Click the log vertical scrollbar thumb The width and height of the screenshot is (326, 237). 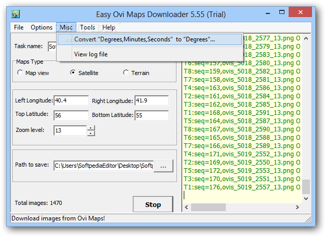click(x=306, y=186)
